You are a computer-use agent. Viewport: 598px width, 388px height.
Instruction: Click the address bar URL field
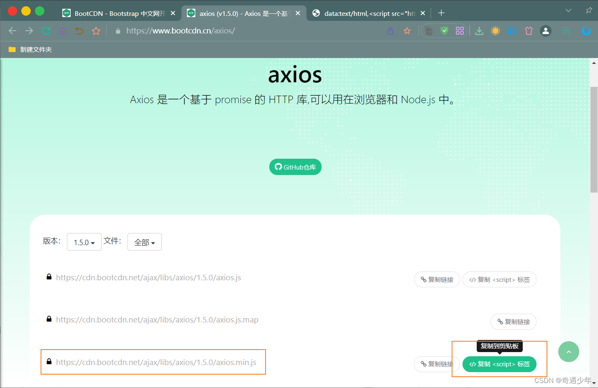coord(247,31)
